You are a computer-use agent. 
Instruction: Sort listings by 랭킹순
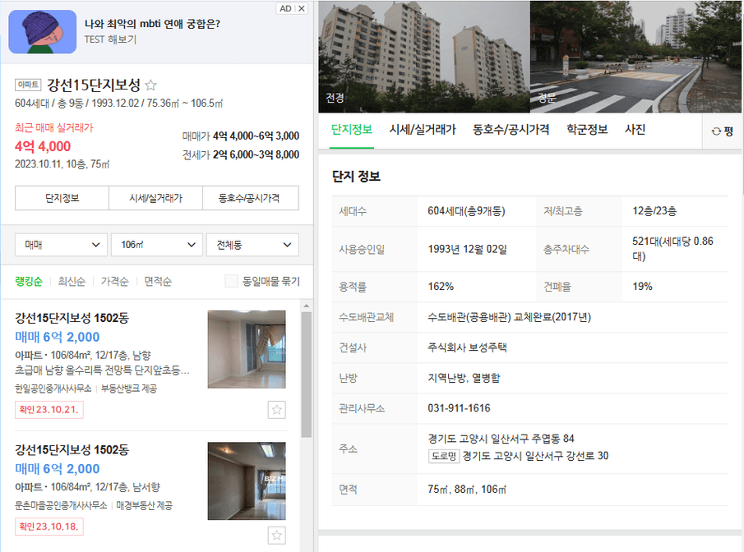tap(29, 282)
